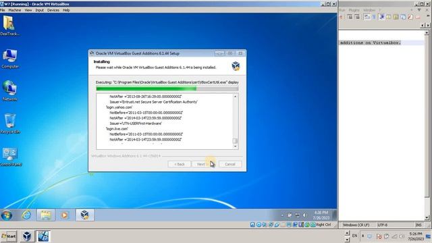This screenshot has height=243, width=432.
Task: Click the VirtualBox logo in the setup header
Action: [x=236, y=66]
